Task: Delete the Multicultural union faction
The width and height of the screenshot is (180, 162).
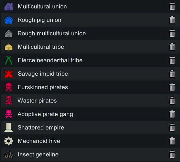Action: tap(172, 6)
